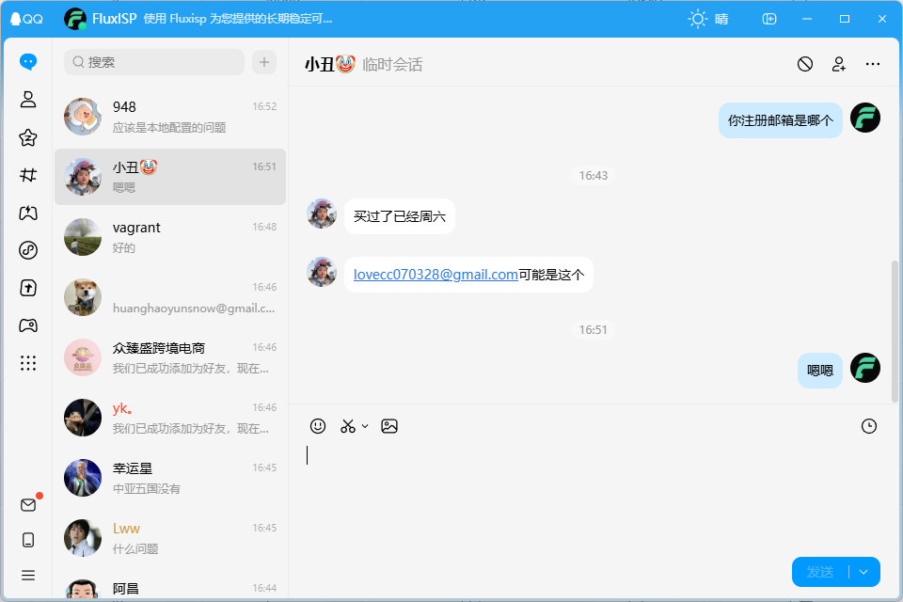The height and width of the screenshot is (602, 903).
Task: Open the emoji picker in the toolbar
Action: (318, 426)
